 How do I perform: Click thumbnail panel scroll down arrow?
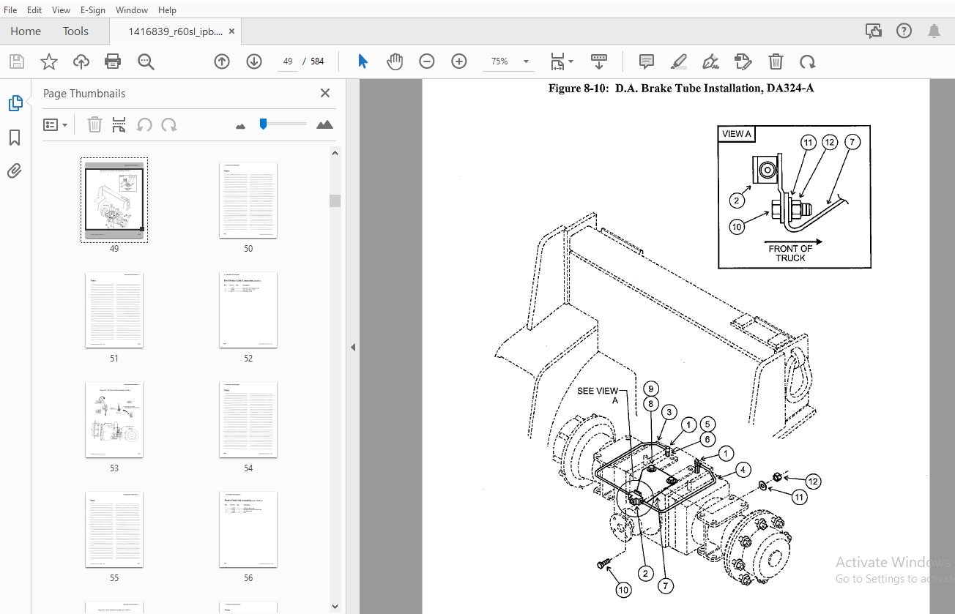point(335,606)
